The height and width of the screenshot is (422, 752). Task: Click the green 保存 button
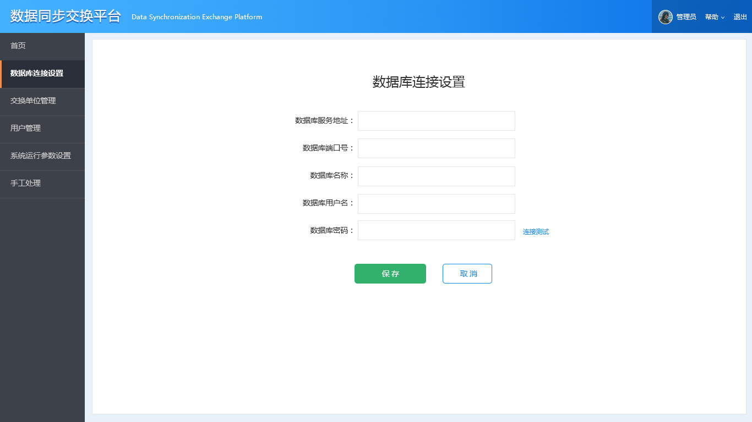click(x=390, y=274)
